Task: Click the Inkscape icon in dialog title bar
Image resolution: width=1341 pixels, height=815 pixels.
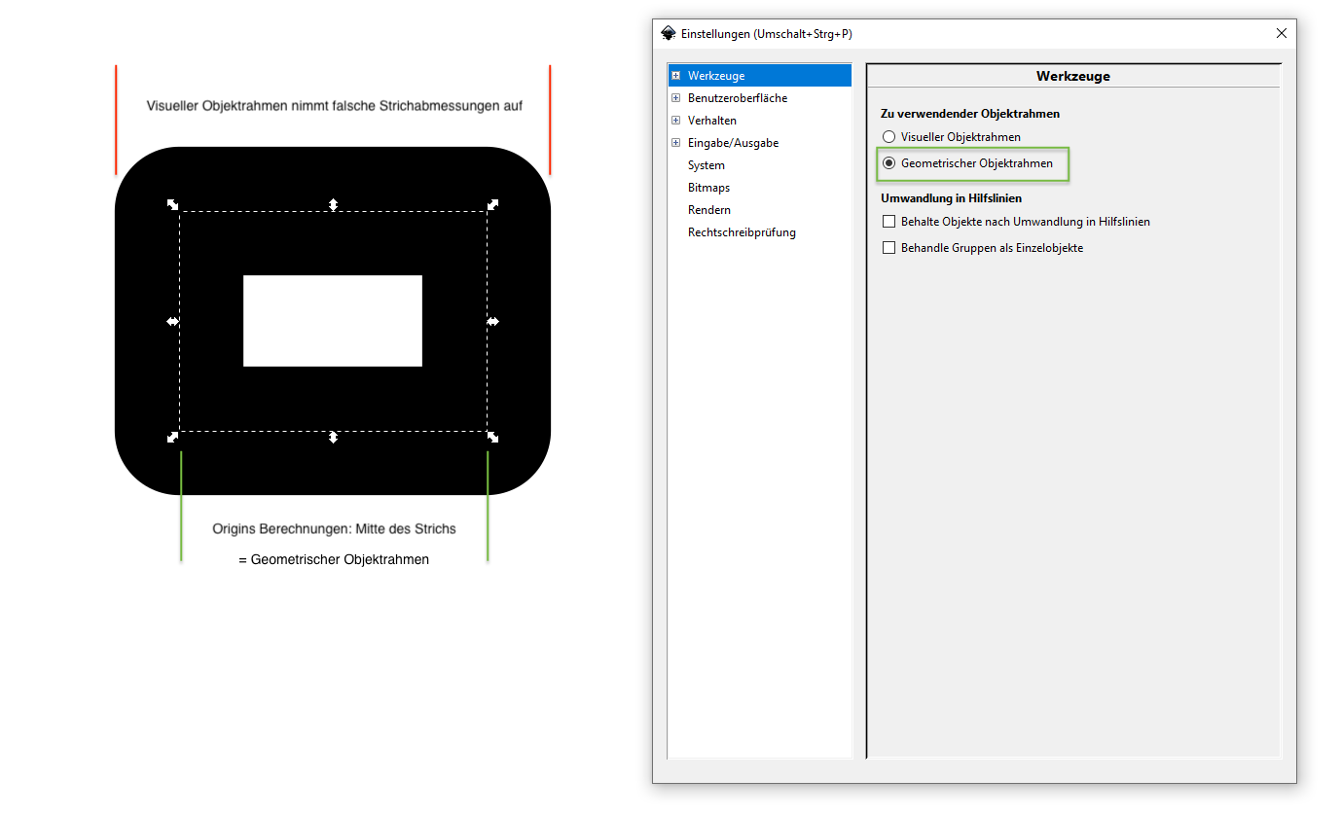Action: click(x=669, y=33)
